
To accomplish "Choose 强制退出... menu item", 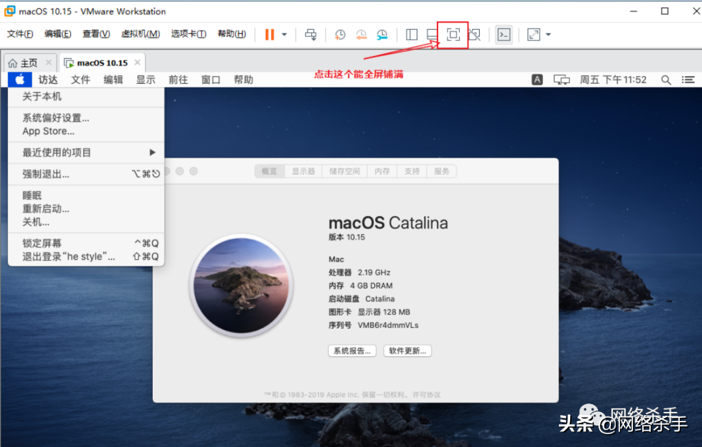I will tap(86, 174).
